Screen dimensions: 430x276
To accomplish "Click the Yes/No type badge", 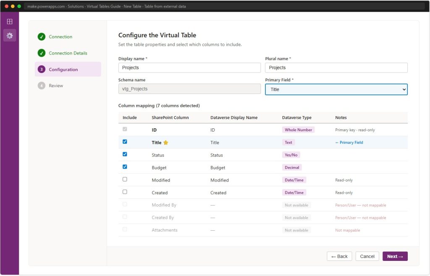I will click(x=291, y=155).
